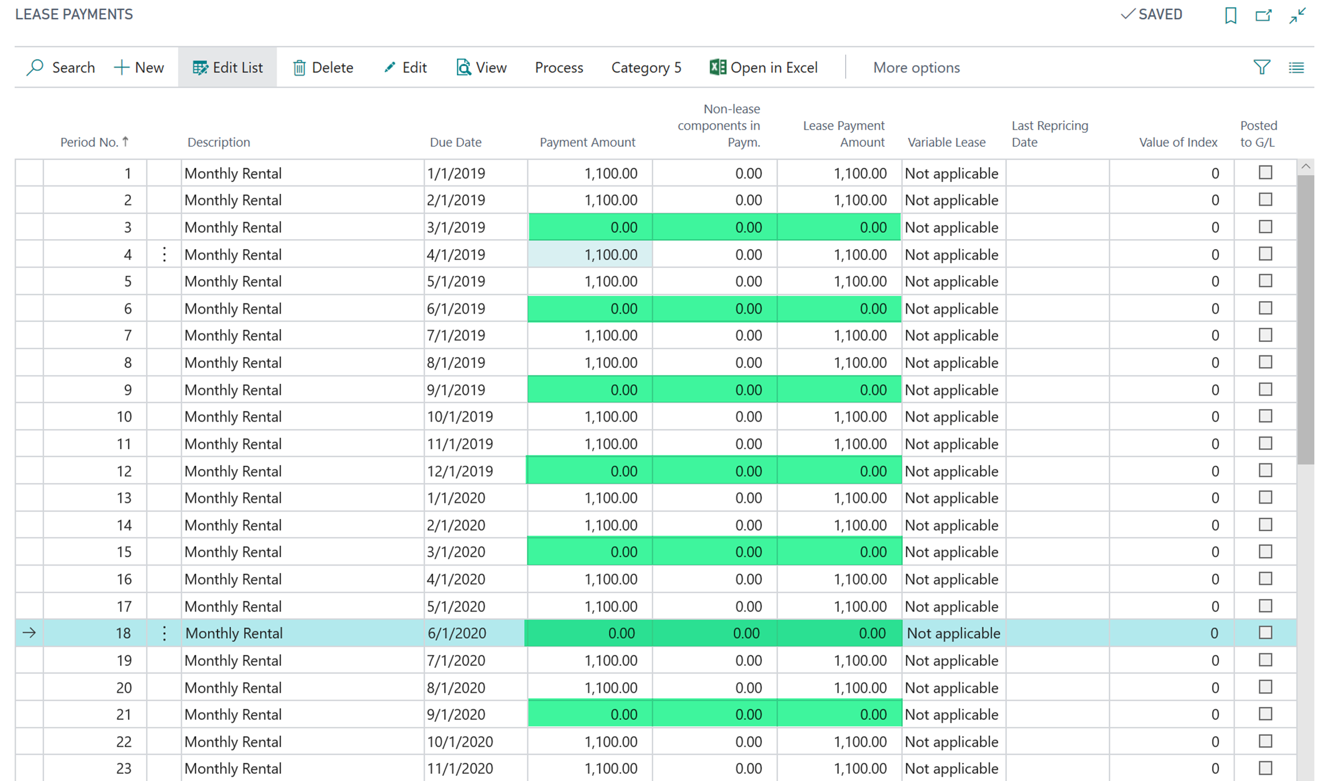Click the SAVED status indicator
1343x781 pixels.
pyautogui.click(x=1151, y=15)
